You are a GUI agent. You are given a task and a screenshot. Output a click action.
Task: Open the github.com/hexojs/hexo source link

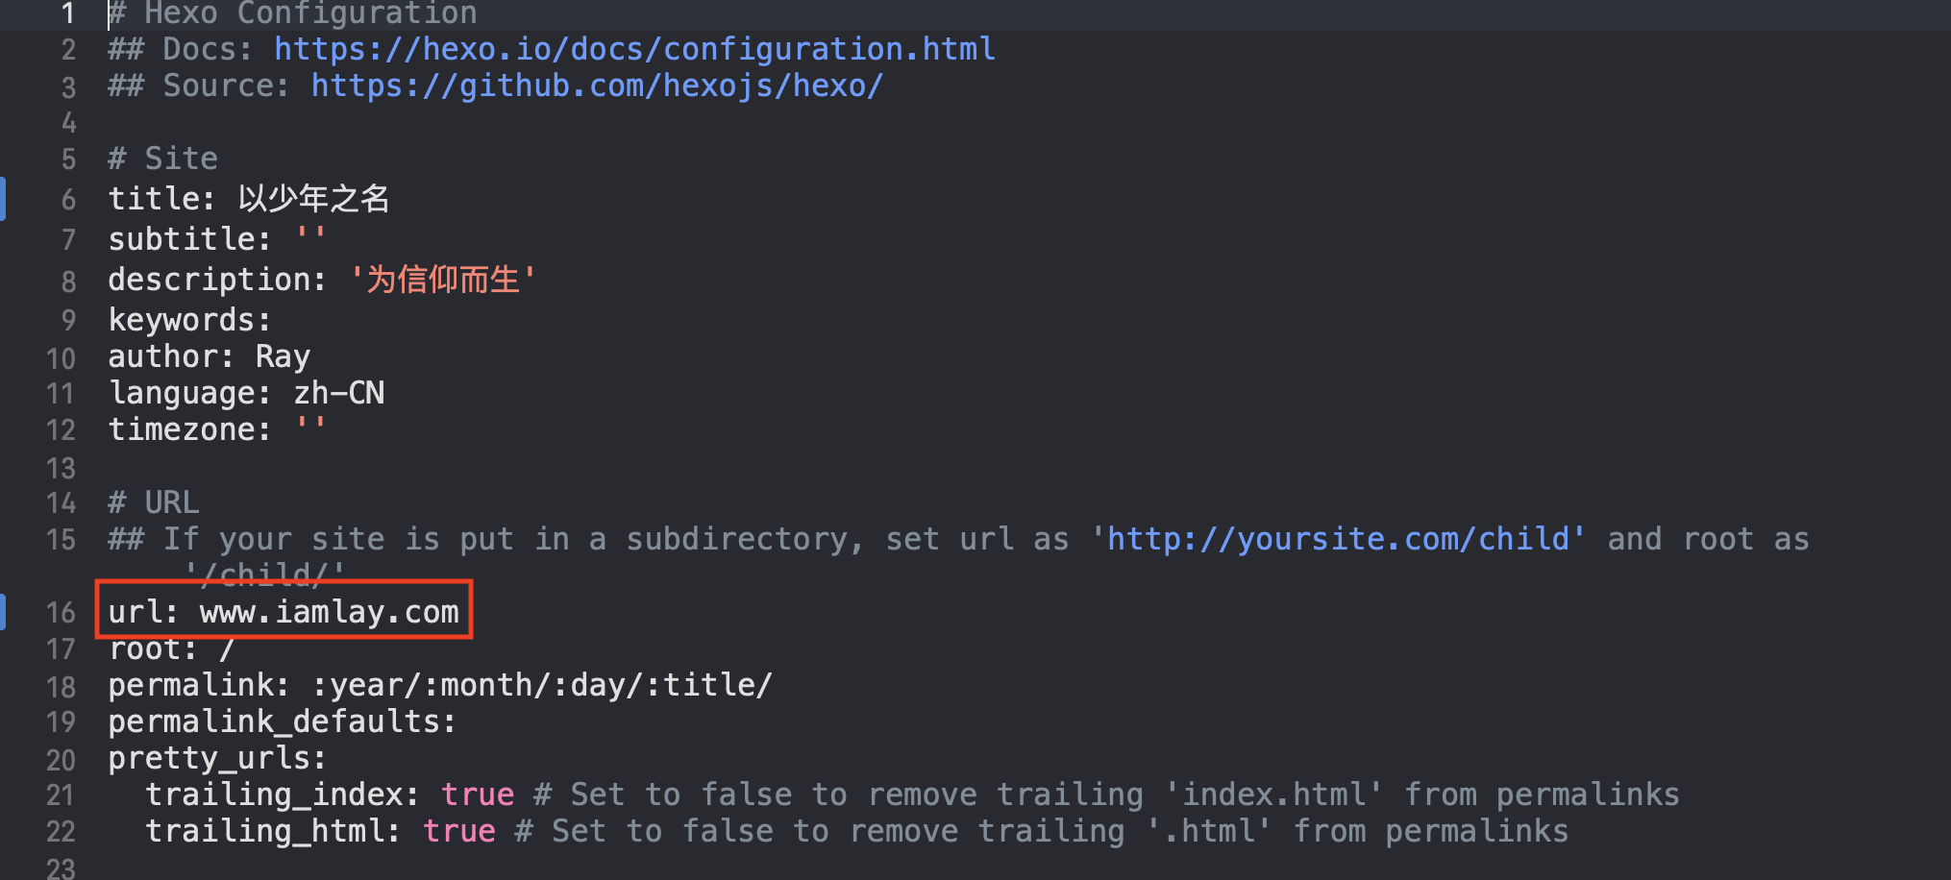(597, 86)
